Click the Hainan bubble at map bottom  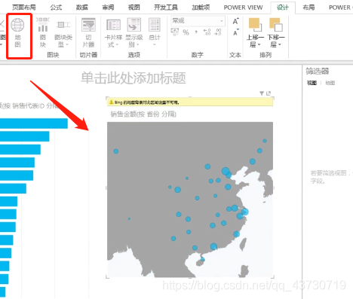(202, 259)
